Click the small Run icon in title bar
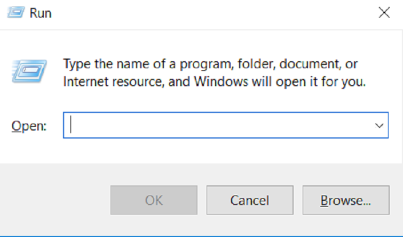This screenshot has width=403, height=237. [x=15, y=13]
